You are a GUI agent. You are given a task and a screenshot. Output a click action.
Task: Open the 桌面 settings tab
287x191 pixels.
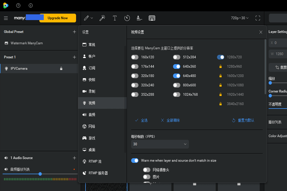tap(102, 150)
